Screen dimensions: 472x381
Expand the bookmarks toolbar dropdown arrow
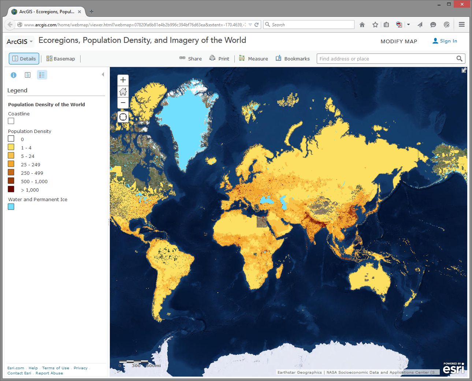coord(409,25)
